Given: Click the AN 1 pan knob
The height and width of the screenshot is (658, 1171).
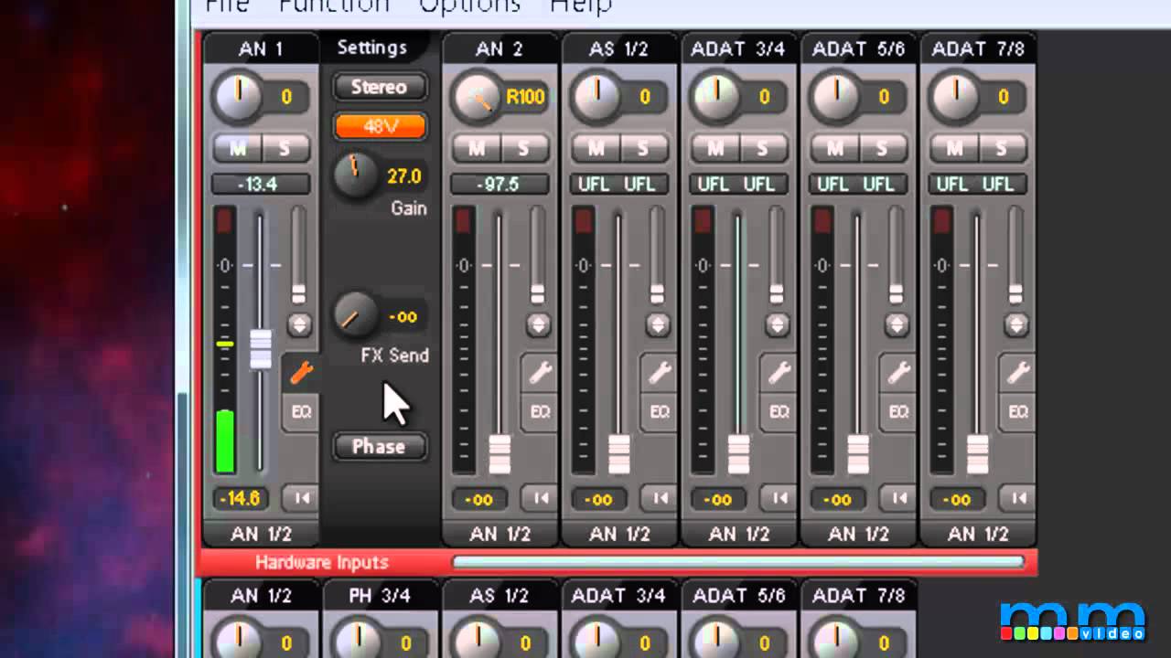Looking at the screenshot, I should [x=238, y=97].
